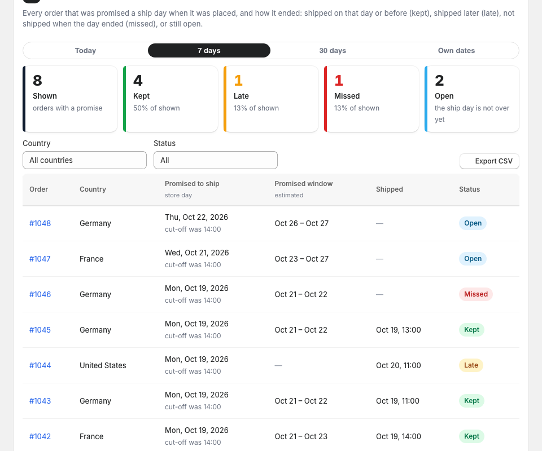
Task: Click shipped time 'Oct 19, 11:00'
Action: 397,401
